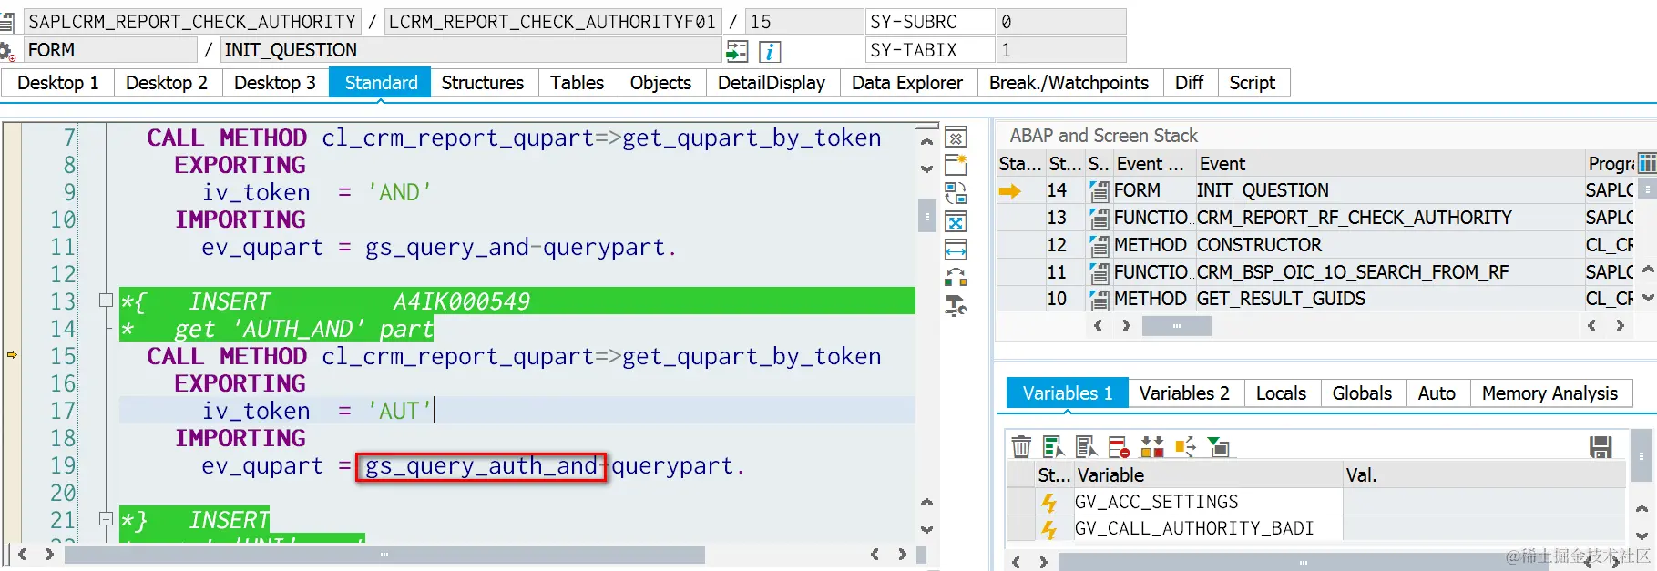Click the navigate icon beside INIT_QUESTION field

(737, 51)
